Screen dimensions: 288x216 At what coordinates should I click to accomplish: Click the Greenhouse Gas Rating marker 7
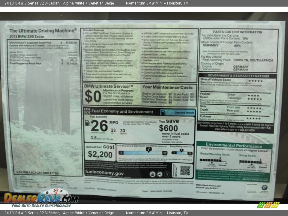pos(148,149)
